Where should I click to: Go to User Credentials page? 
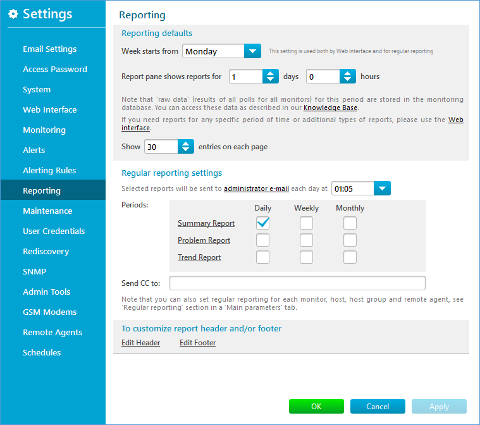[x=54, y=231]
